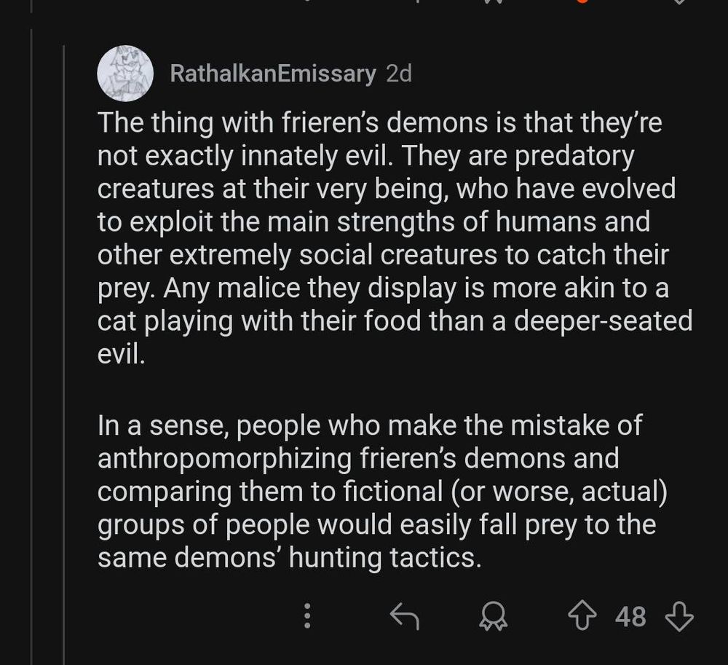Open the three-dot more options menu
The image size is (728, 665).
click(307, 616)
